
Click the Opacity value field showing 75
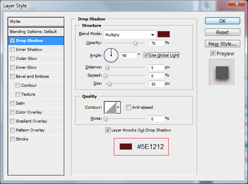[156, 43]
